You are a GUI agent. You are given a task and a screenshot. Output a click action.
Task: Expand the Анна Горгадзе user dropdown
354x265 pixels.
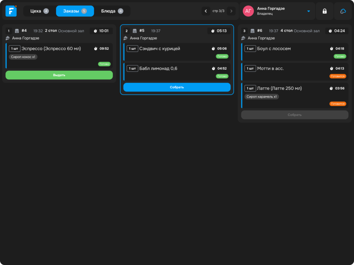click(x=309, y=11)
